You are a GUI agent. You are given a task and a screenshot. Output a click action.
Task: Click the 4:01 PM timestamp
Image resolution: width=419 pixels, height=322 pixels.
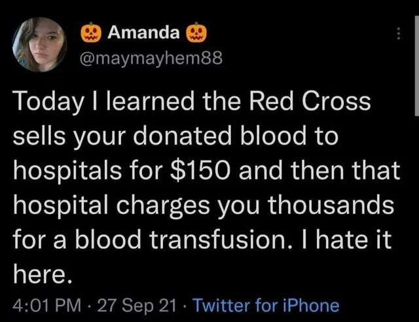pos(46,305)
